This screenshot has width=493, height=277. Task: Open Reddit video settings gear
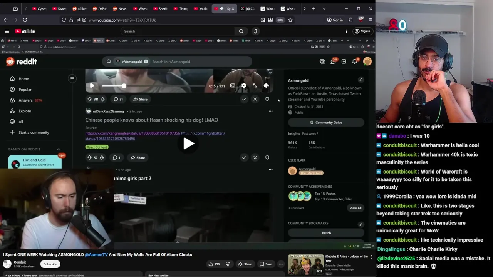click(x=244, y=86)
